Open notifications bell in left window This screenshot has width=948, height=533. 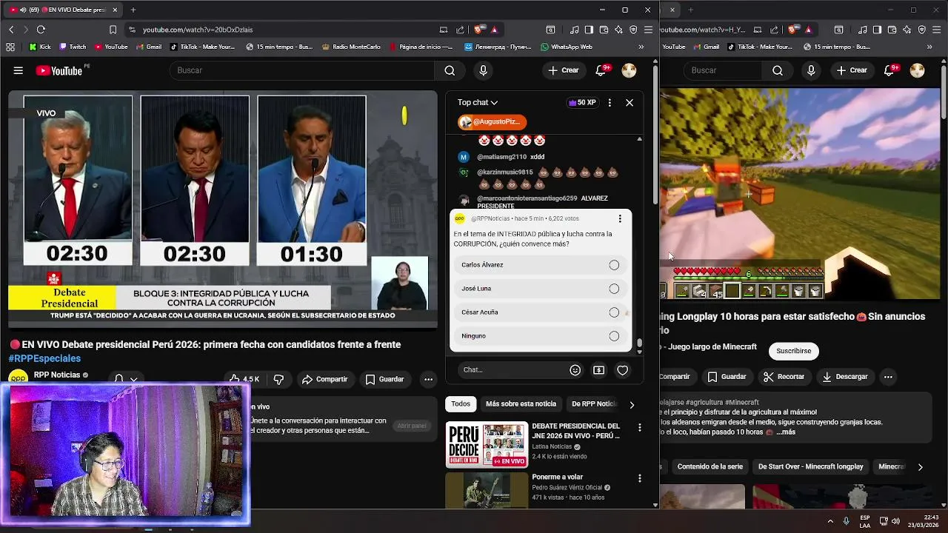[x=602, y=70]
